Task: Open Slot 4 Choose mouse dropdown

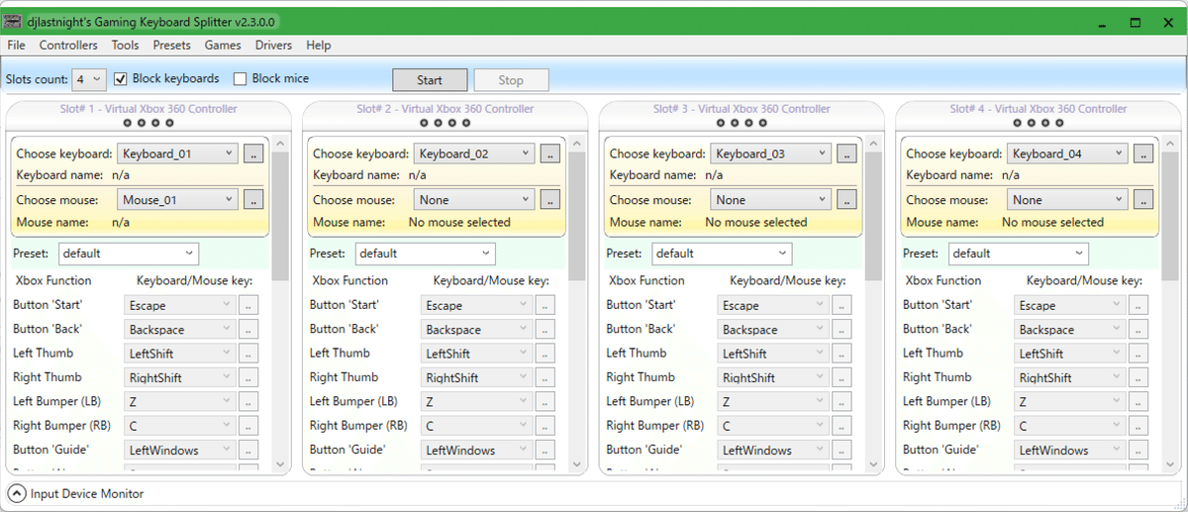Action: (1067, 200)
